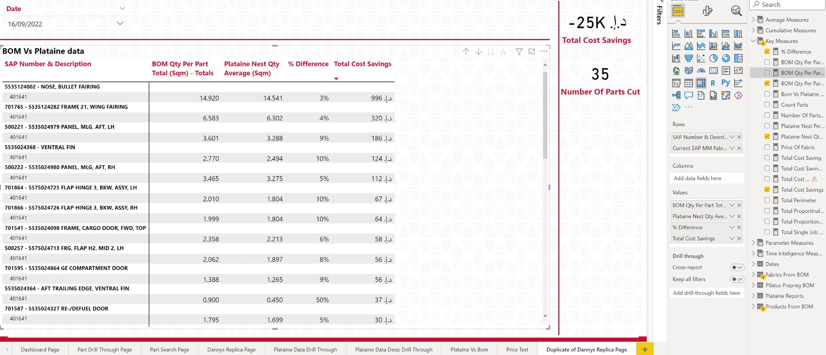Toggle the Cross-report drill through switch
This screenshot has height=355, width=826.
click(x=737, y=267)
